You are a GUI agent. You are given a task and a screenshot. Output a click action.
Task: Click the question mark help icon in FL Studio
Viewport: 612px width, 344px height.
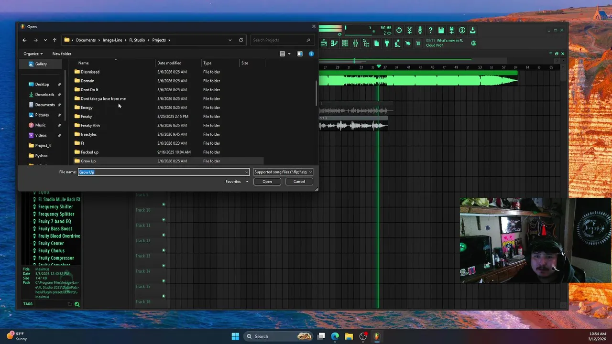pos(430,30)
